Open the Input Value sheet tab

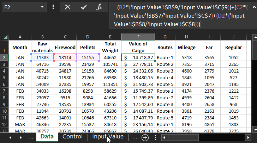108,137
